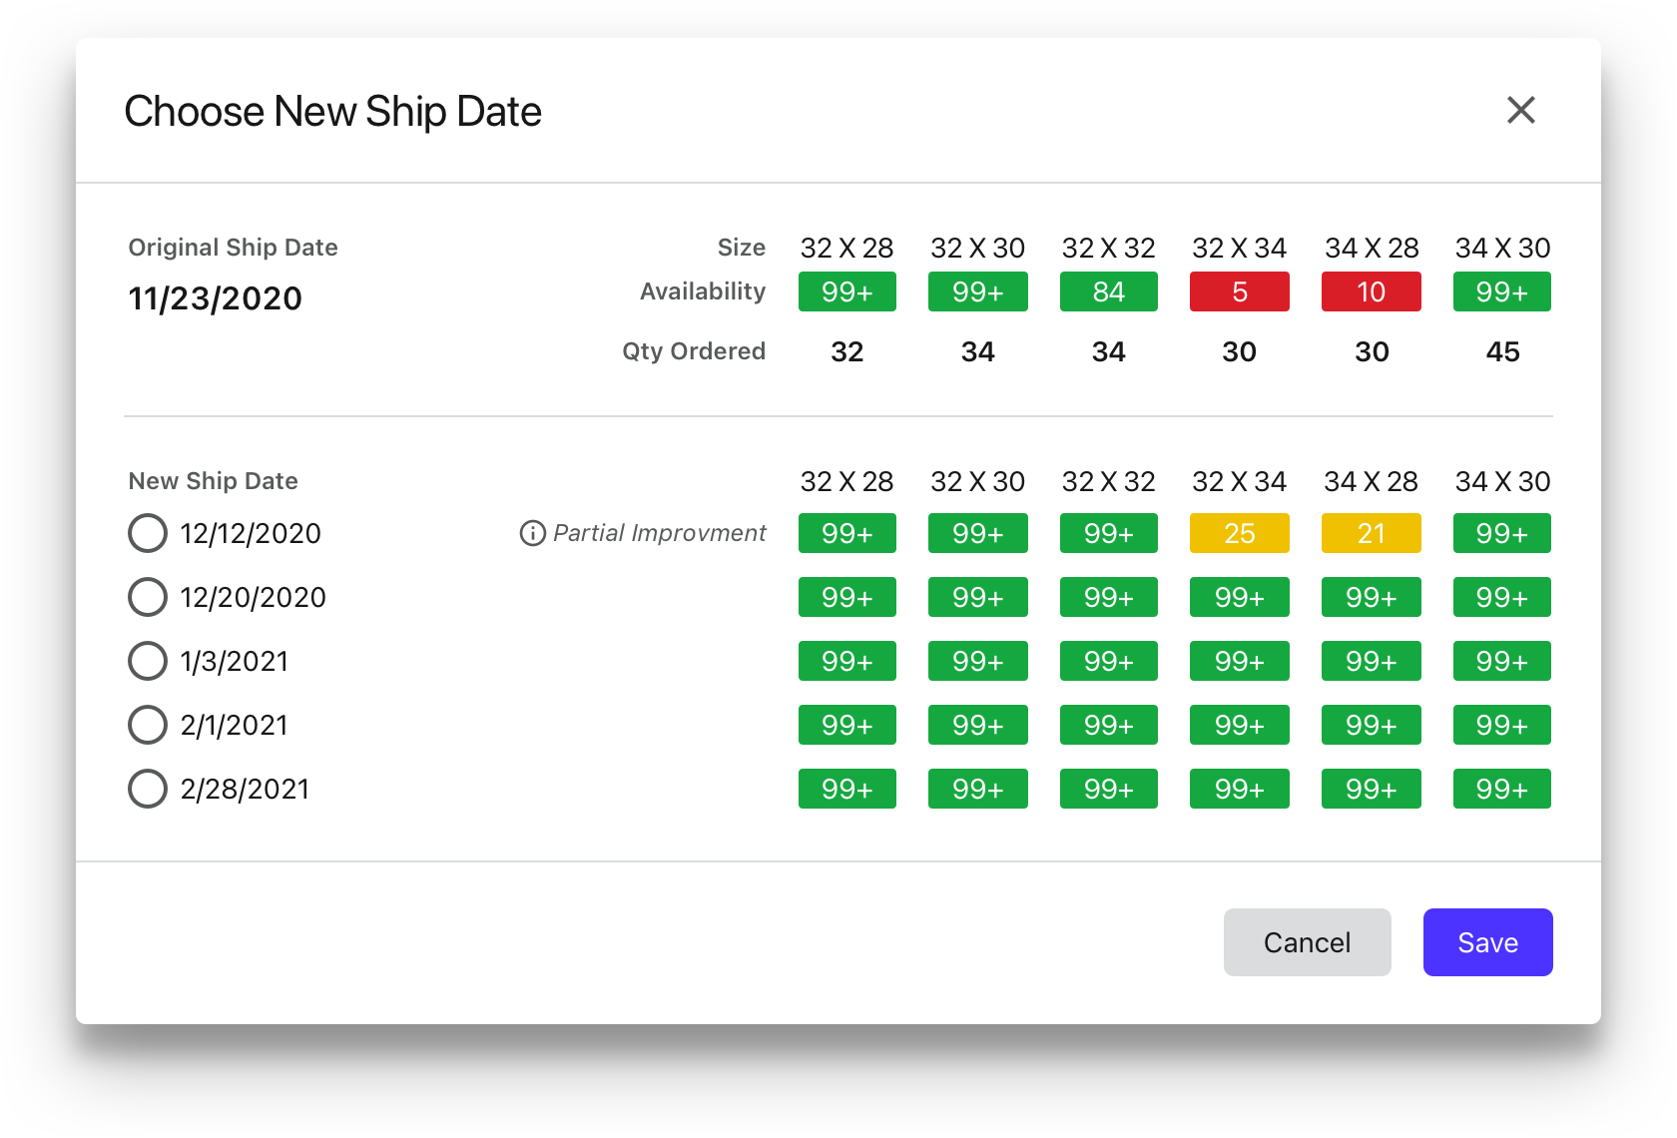Pick 1/3/2021 as new ship date
This screenshot has width=1677, height=1138.
point(148,661)
